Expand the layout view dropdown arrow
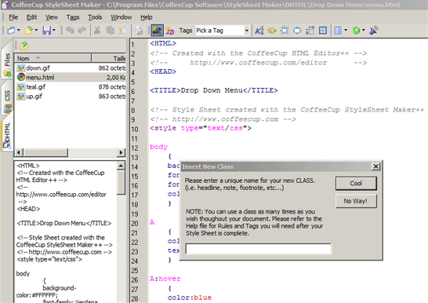The width and height of the screenshot is (428, 303). 346,30
